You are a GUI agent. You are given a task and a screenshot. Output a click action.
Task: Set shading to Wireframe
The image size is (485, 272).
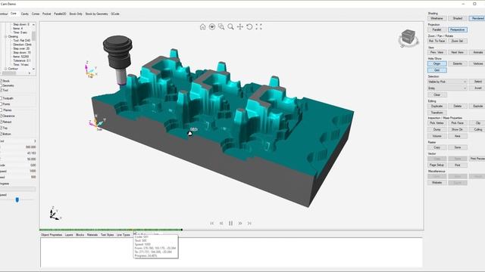click(x=436, y=18)
